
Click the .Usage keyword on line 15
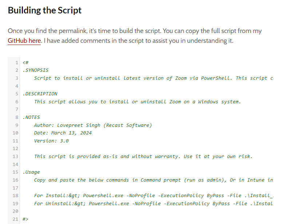(31, 172)
